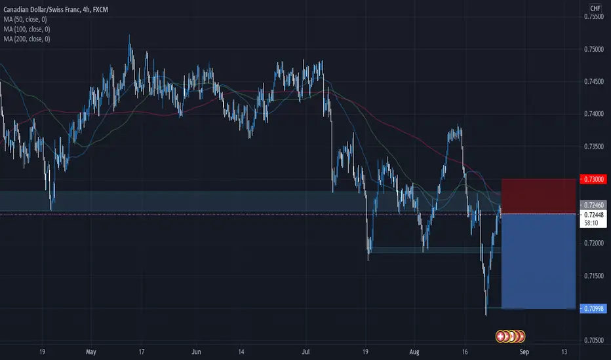Select the MA (200, close, 0) indicator legend
Image resolution: width=611 pixels, height=360 pixels.
click(27, 39)
